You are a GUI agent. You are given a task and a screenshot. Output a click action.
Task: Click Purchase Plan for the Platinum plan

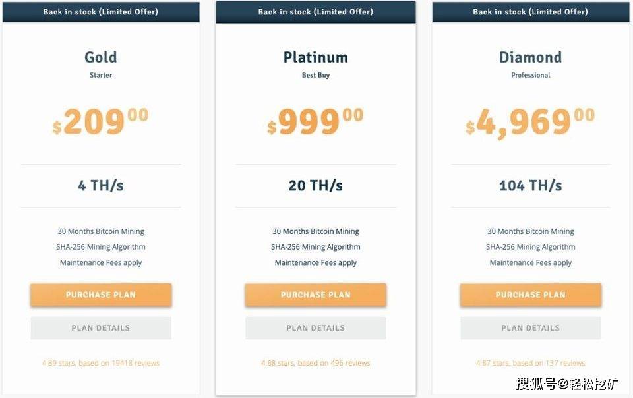pos(316,295)
